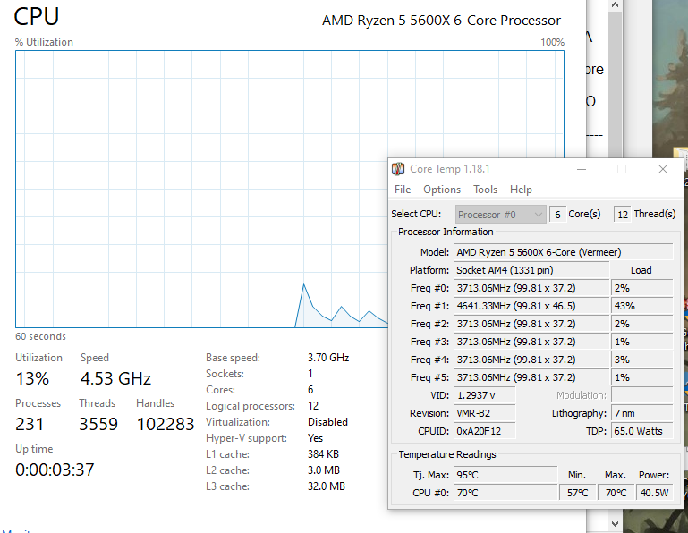Click the processes count 231
Image resolution: width=688 pixels, height=533 pixels.
pos(30,424)
